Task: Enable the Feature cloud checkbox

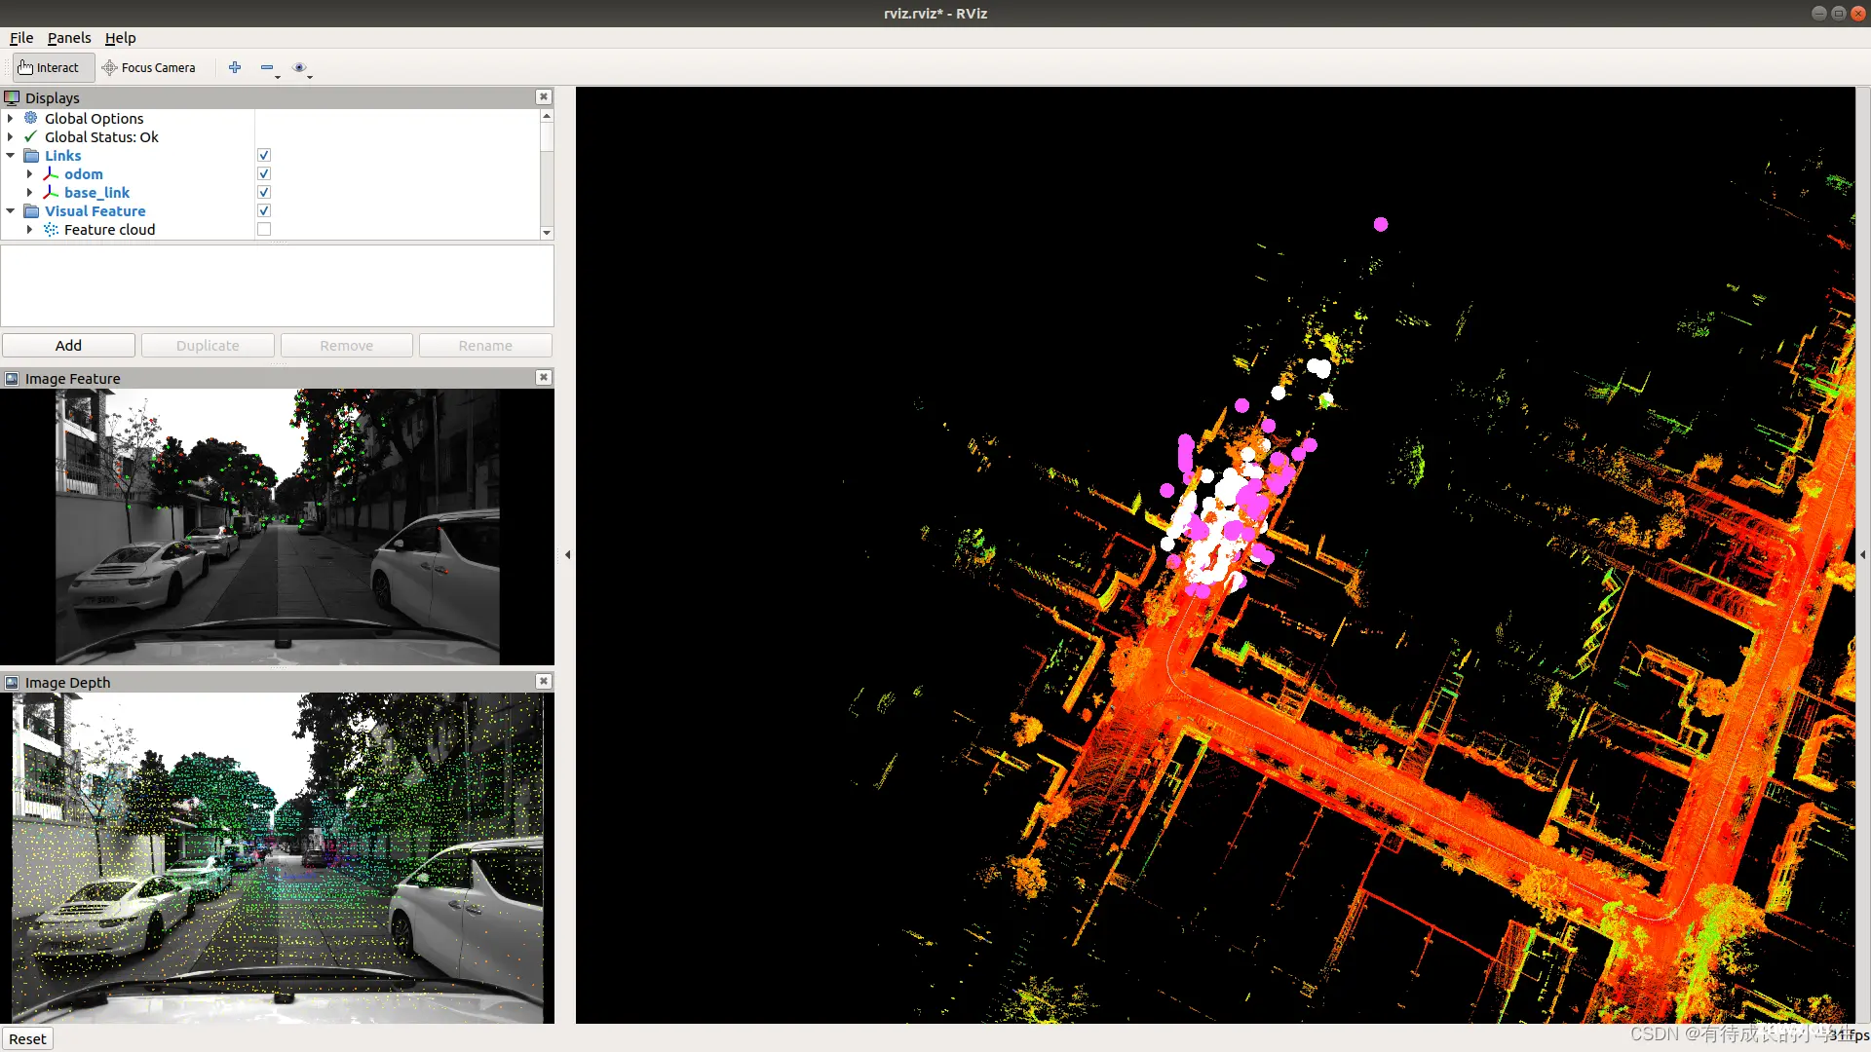Action: pyautogui.click(x=265, y=229)
